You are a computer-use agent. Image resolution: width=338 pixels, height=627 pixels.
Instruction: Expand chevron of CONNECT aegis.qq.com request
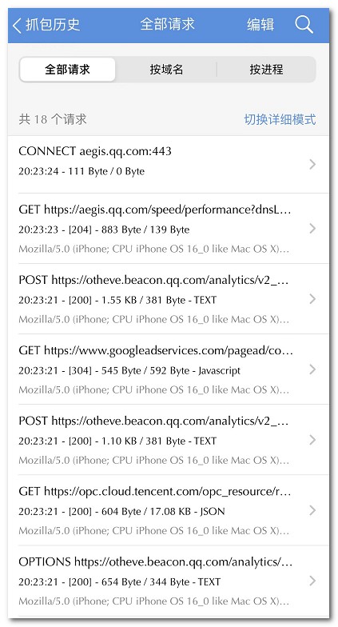313,165
